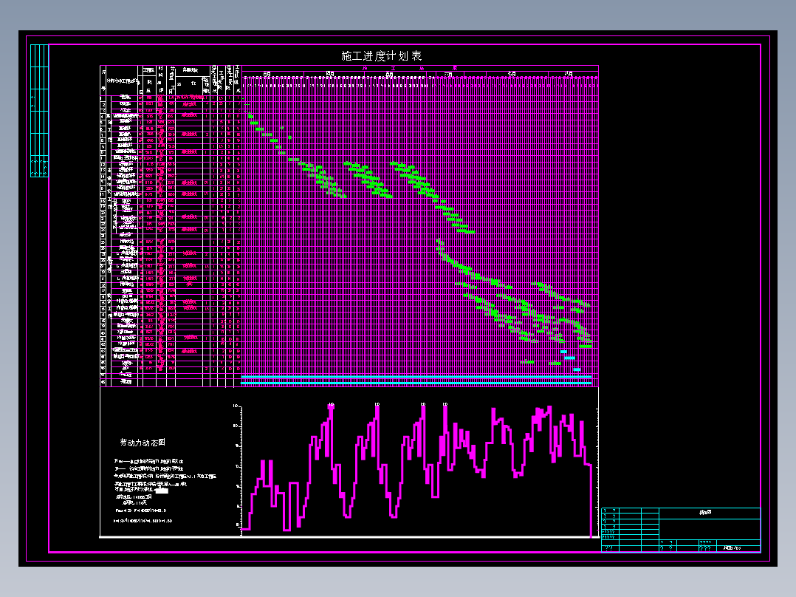Click the 劳动力动态图 chart label

pyautogui.click(x=143, y=443)
